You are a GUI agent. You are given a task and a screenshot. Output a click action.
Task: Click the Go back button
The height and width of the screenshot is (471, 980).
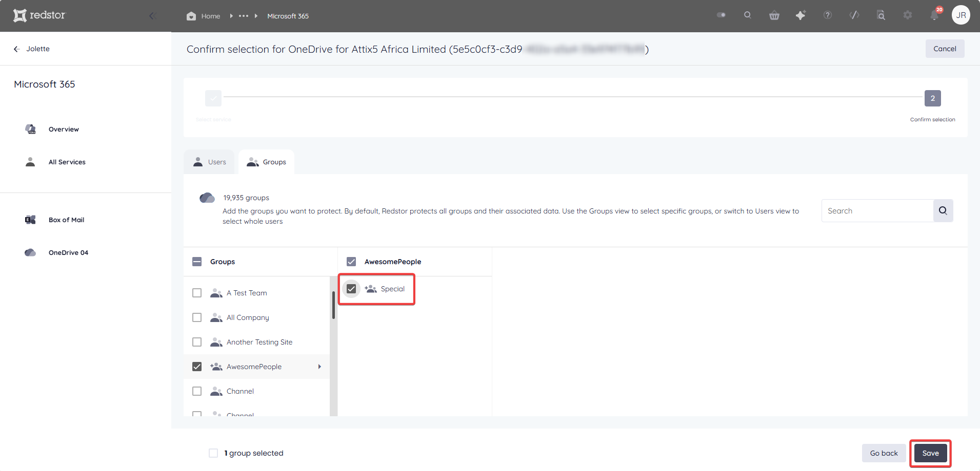click(x=884, y=453)
